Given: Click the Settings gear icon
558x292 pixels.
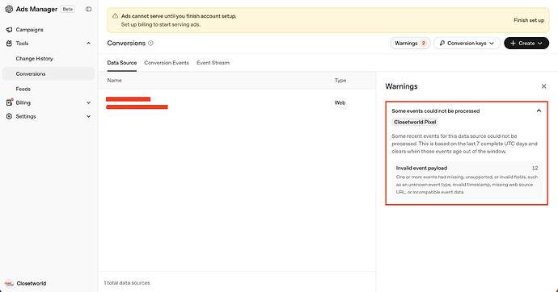Looking at the screenshot, I should [9, 116].
